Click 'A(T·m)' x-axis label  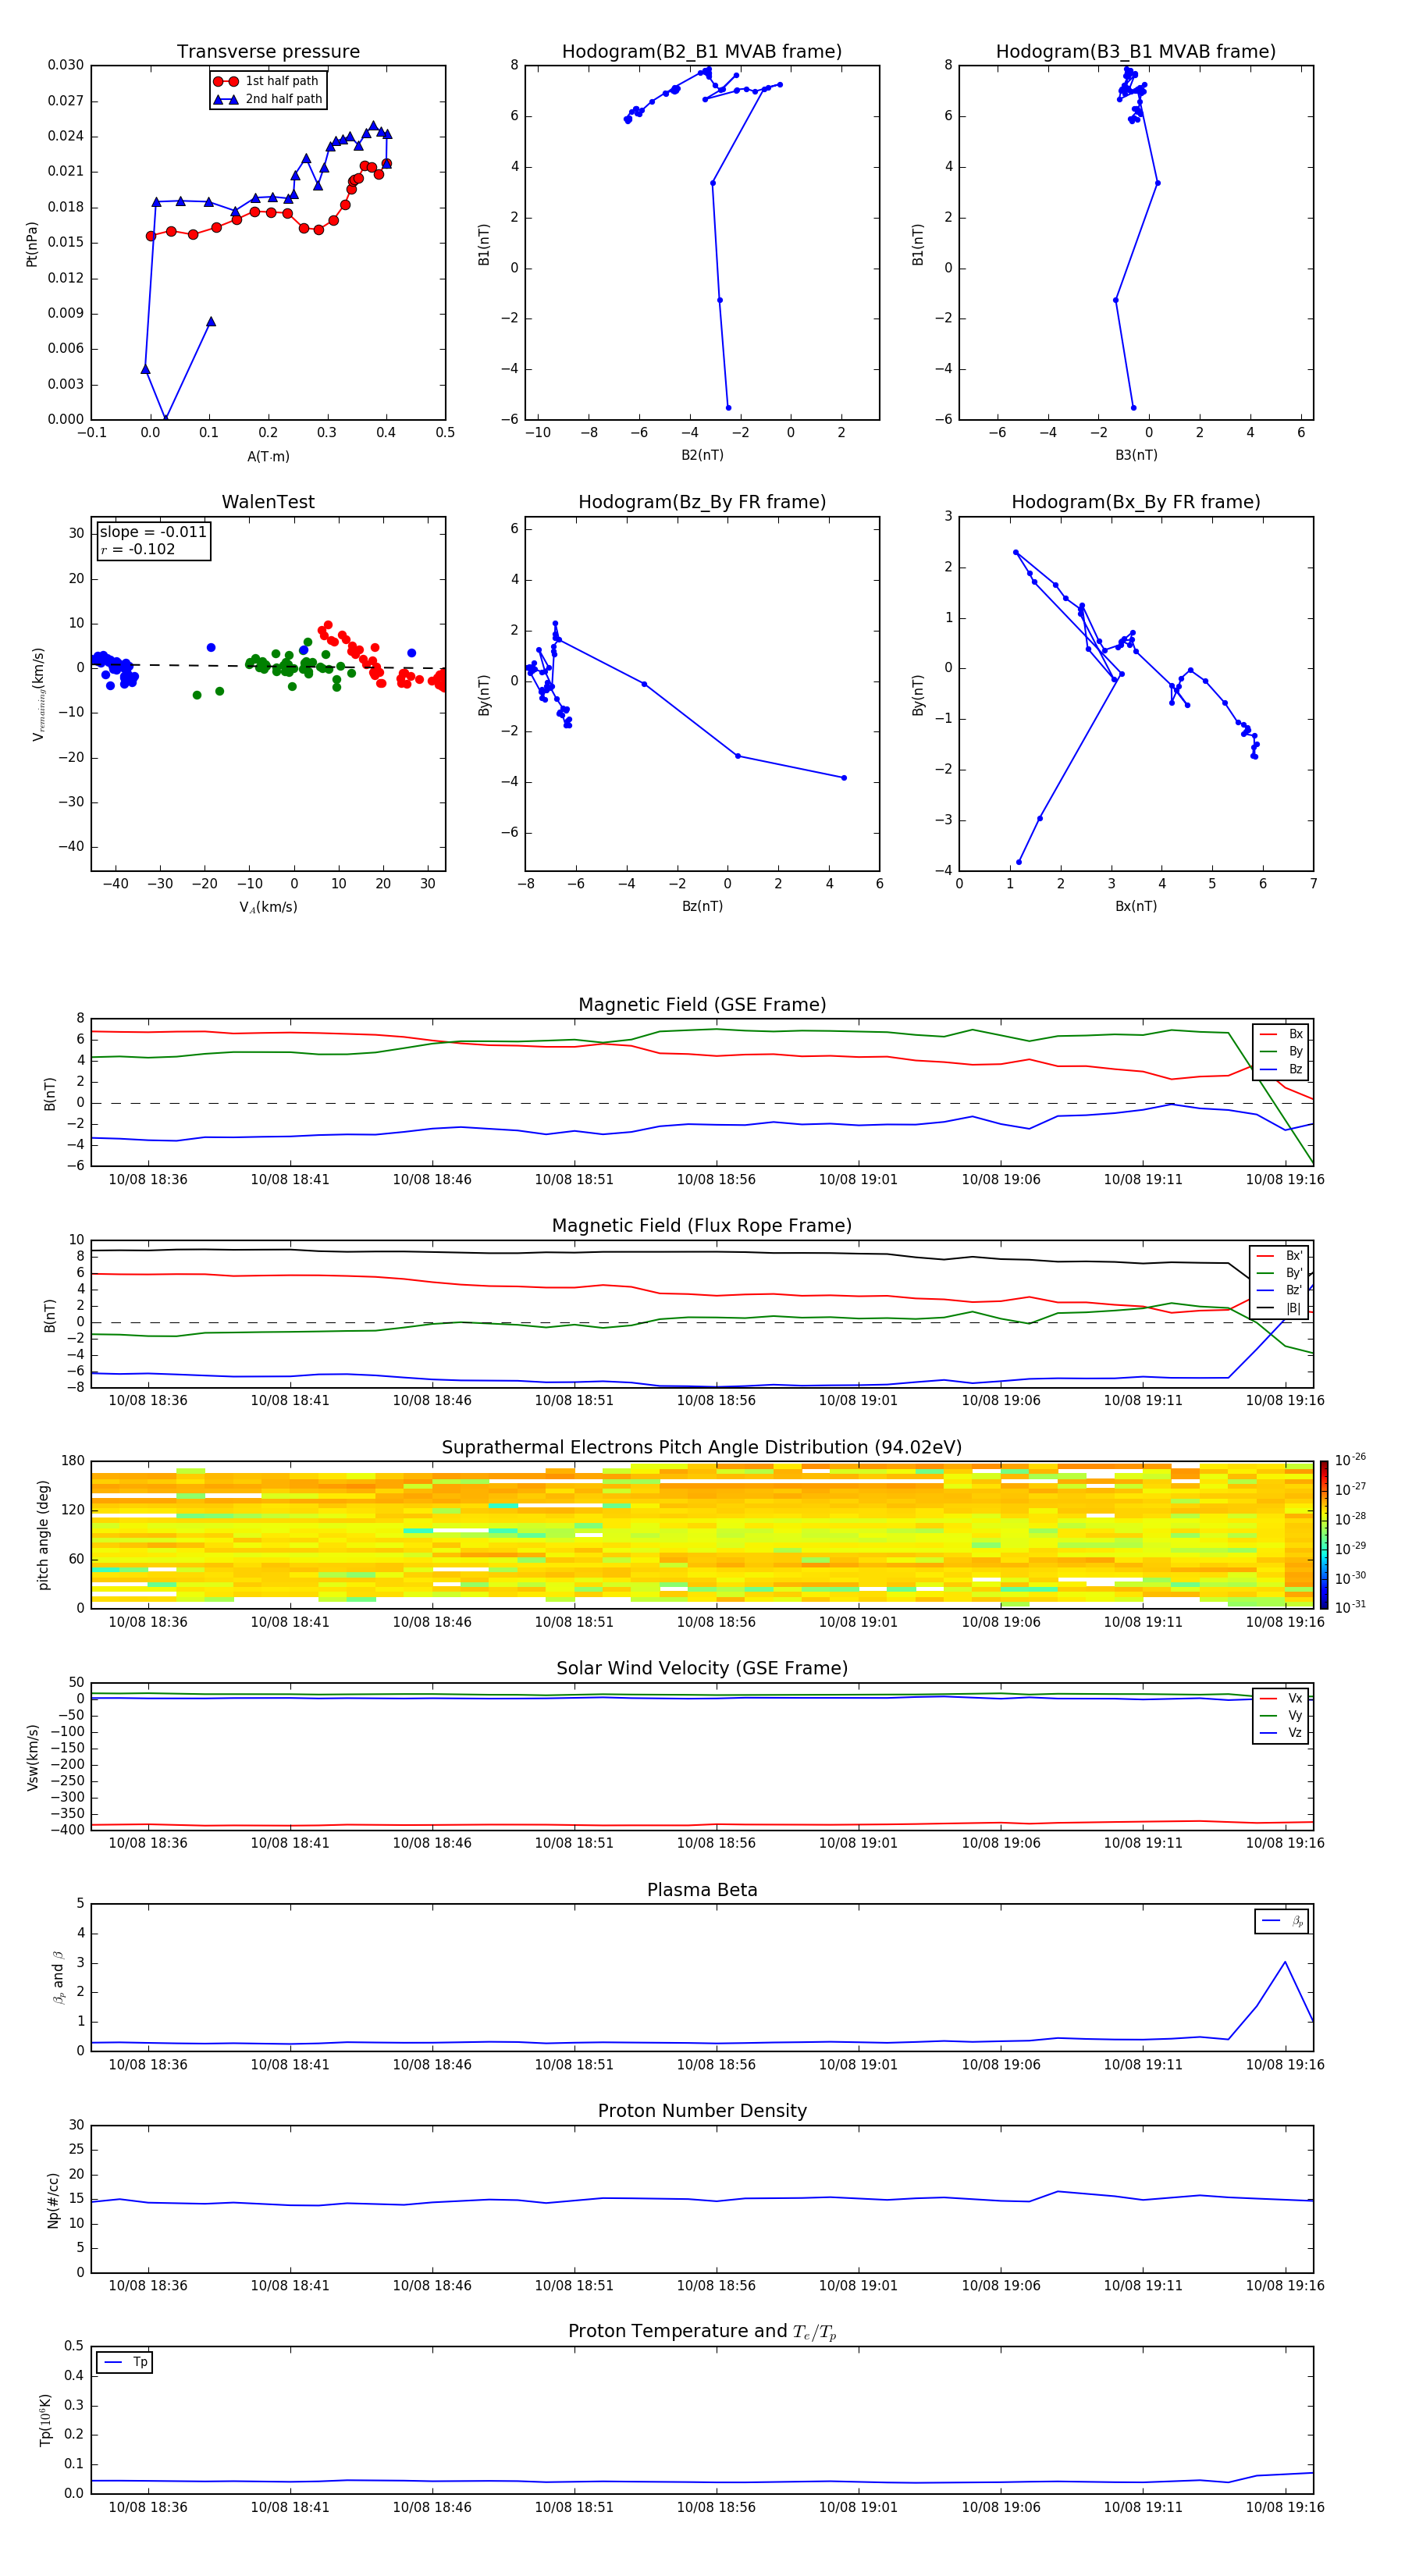[x=268, y=457]
